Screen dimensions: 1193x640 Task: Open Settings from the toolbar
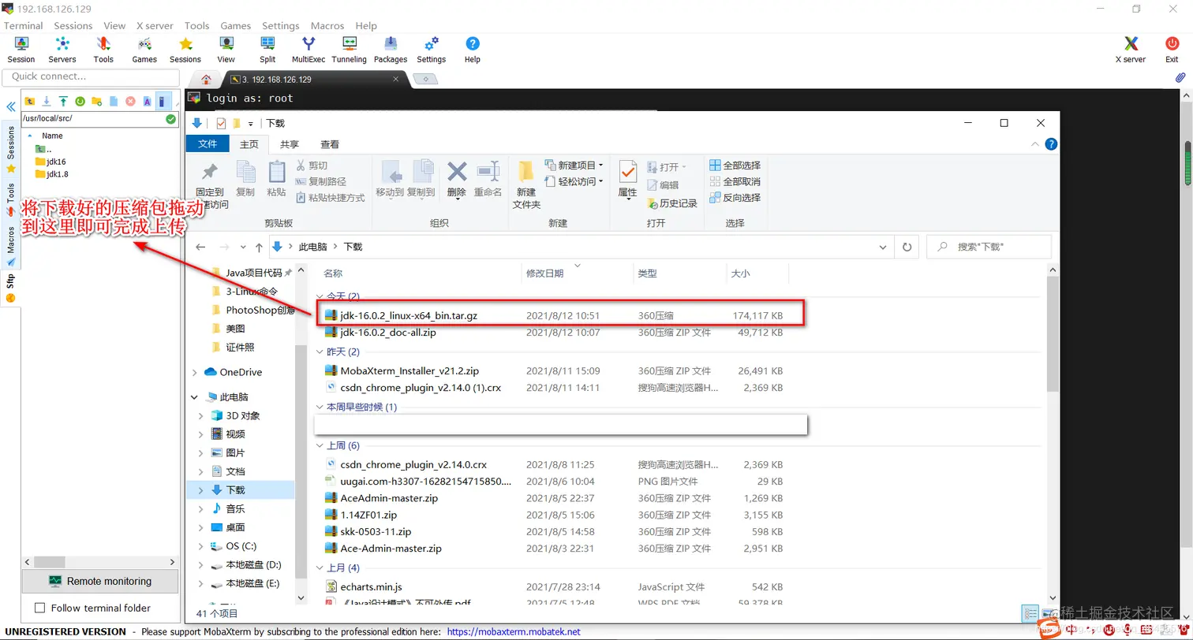click(x=432, y=50)
